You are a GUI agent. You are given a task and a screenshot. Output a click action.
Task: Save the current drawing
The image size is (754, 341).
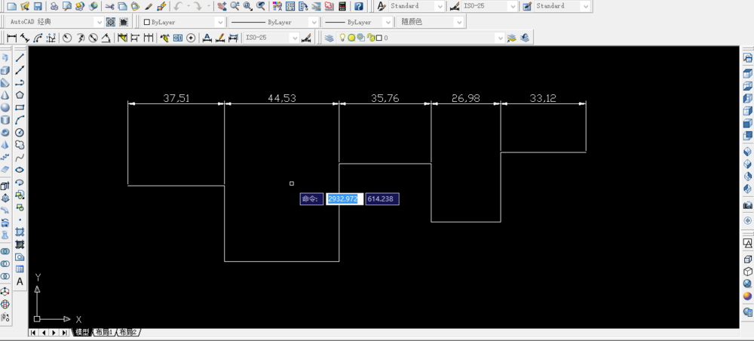[x=38, y=6]
